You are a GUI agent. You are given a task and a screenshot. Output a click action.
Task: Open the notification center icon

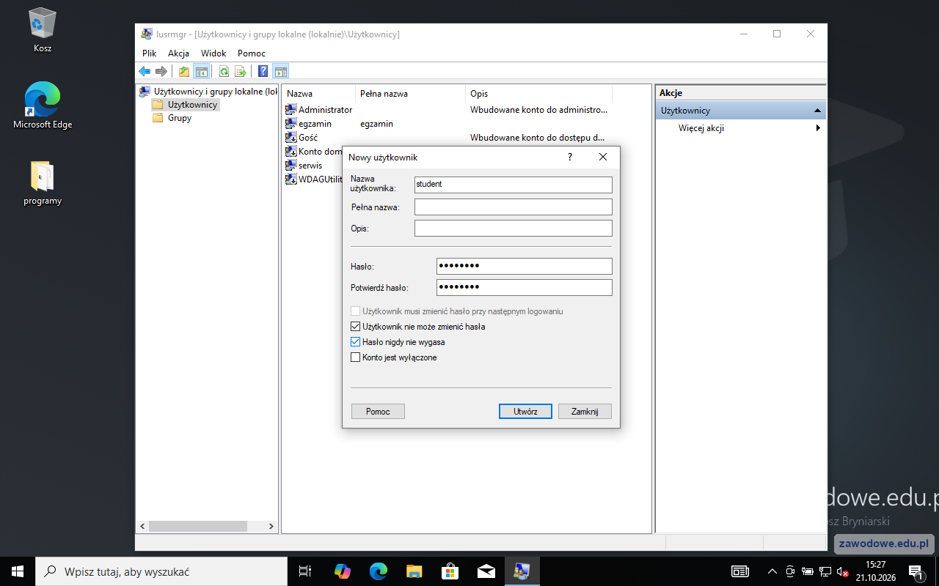(916, 571)
